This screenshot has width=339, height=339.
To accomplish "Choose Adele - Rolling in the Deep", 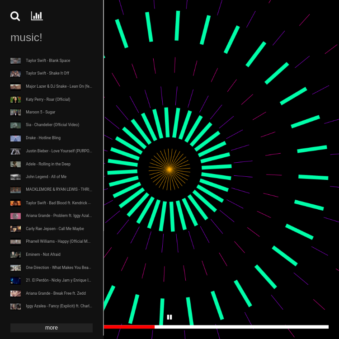I will [x=48, y=164].
